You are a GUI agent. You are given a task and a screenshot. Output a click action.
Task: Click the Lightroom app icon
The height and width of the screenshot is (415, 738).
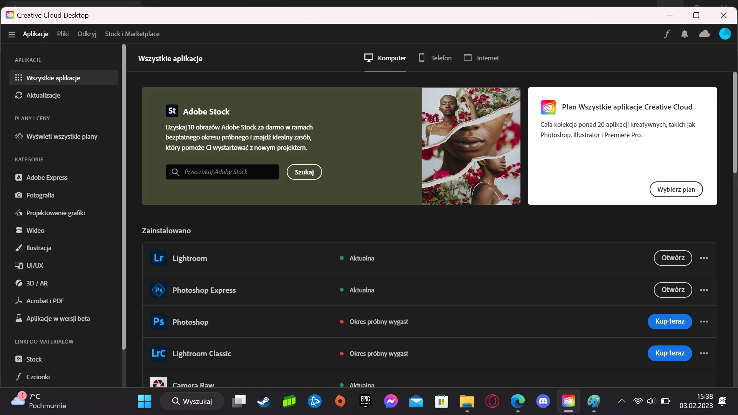(158, 258)
